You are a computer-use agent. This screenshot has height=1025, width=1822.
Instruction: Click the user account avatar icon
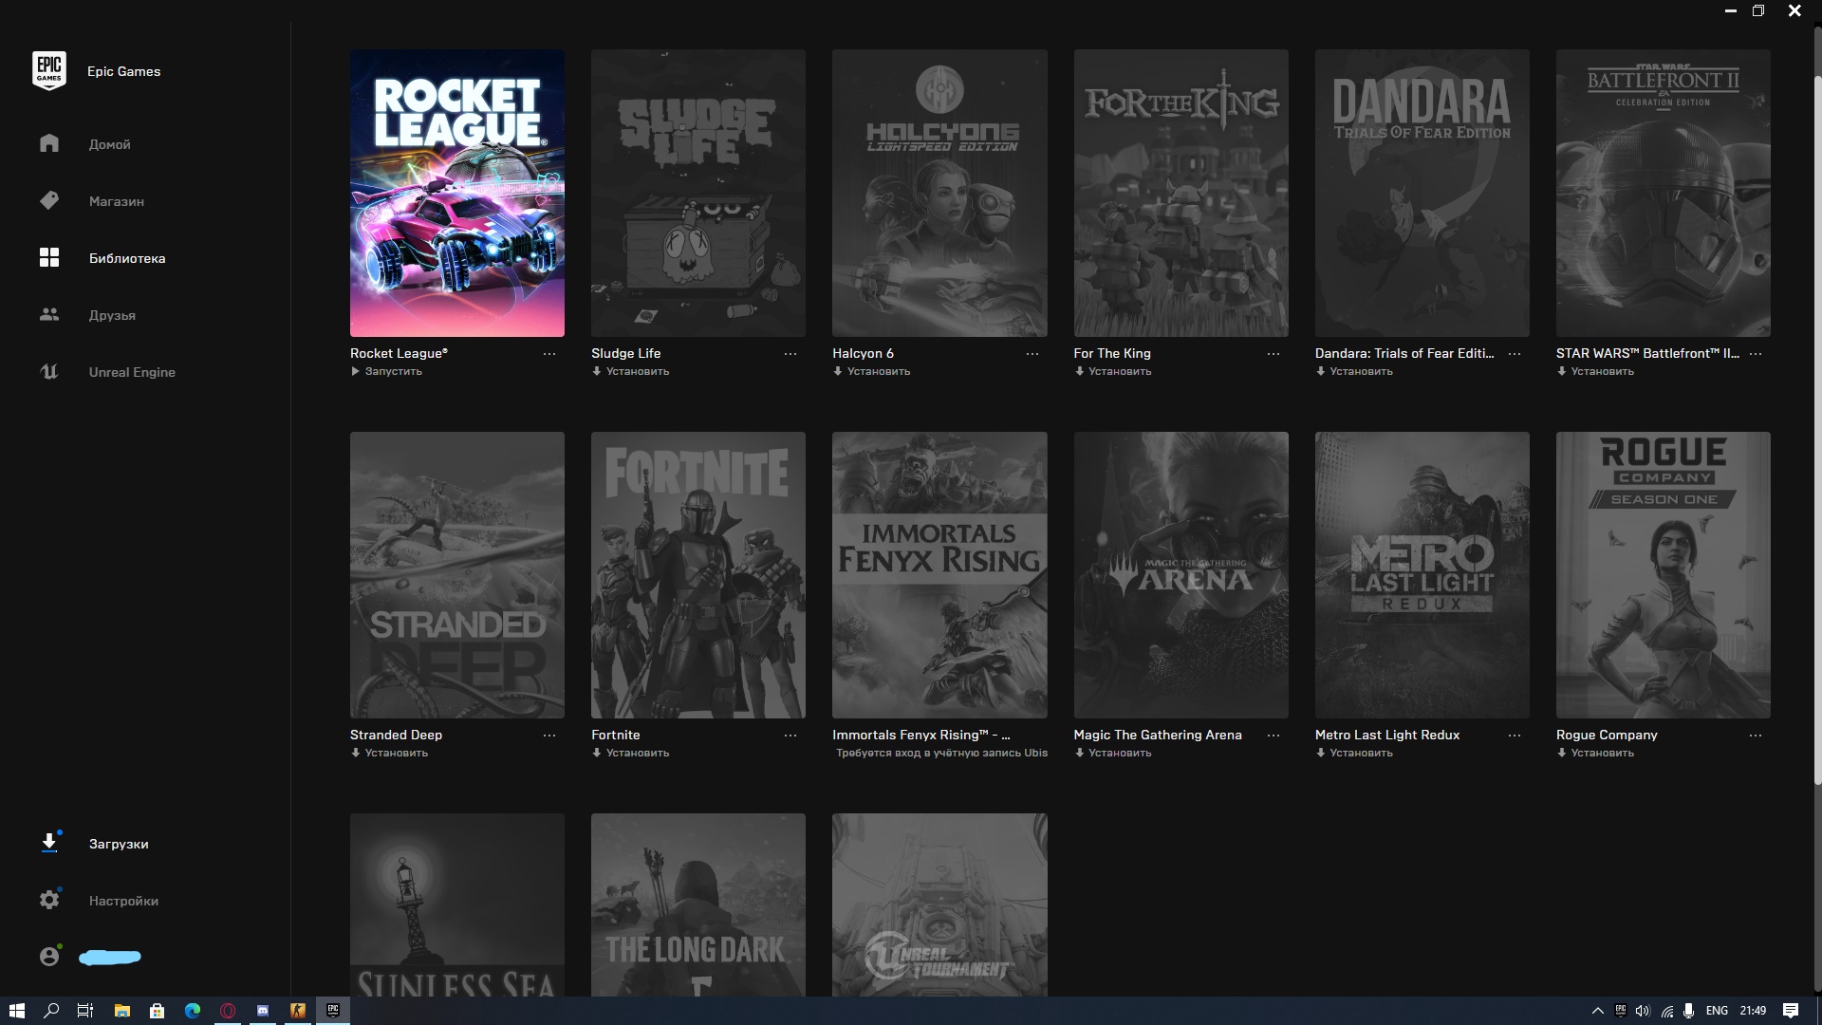[49, 957]
